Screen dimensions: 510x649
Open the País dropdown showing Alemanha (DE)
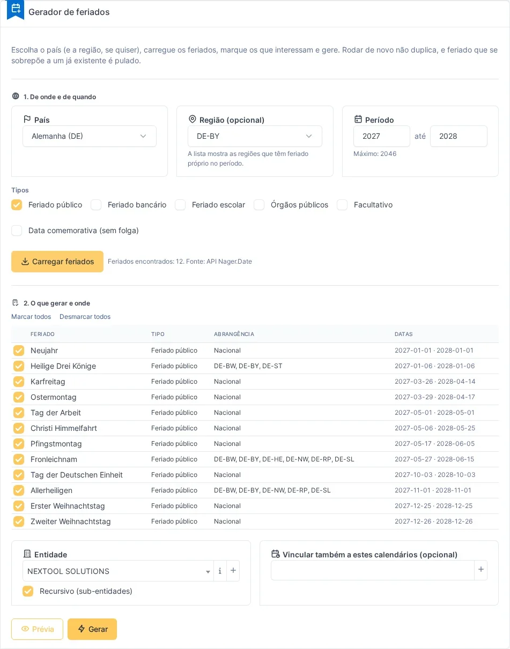[x=90, y=136]
